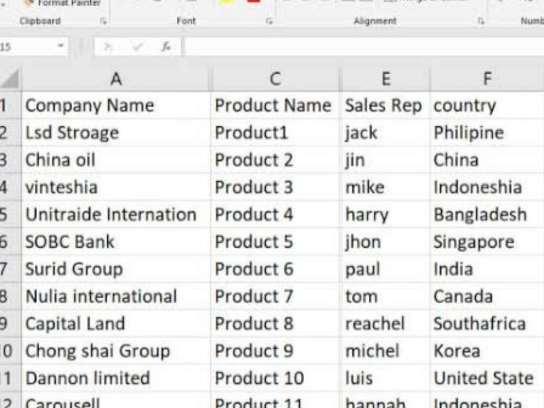Viewport: 544px width, 408px height.
Task: Select the 'Nulia international' cell
Action: pyautogui.click(x=116, y=296)
